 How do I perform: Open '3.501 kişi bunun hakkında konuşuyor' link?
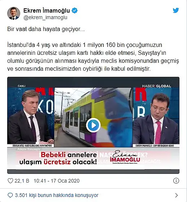(x=57, y=195)
